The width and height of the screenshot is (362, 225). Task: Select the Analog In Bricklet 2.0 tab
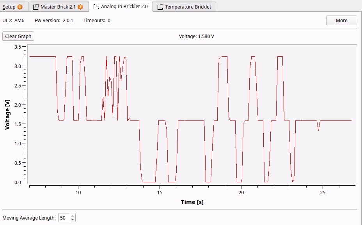tap(124, 7)
